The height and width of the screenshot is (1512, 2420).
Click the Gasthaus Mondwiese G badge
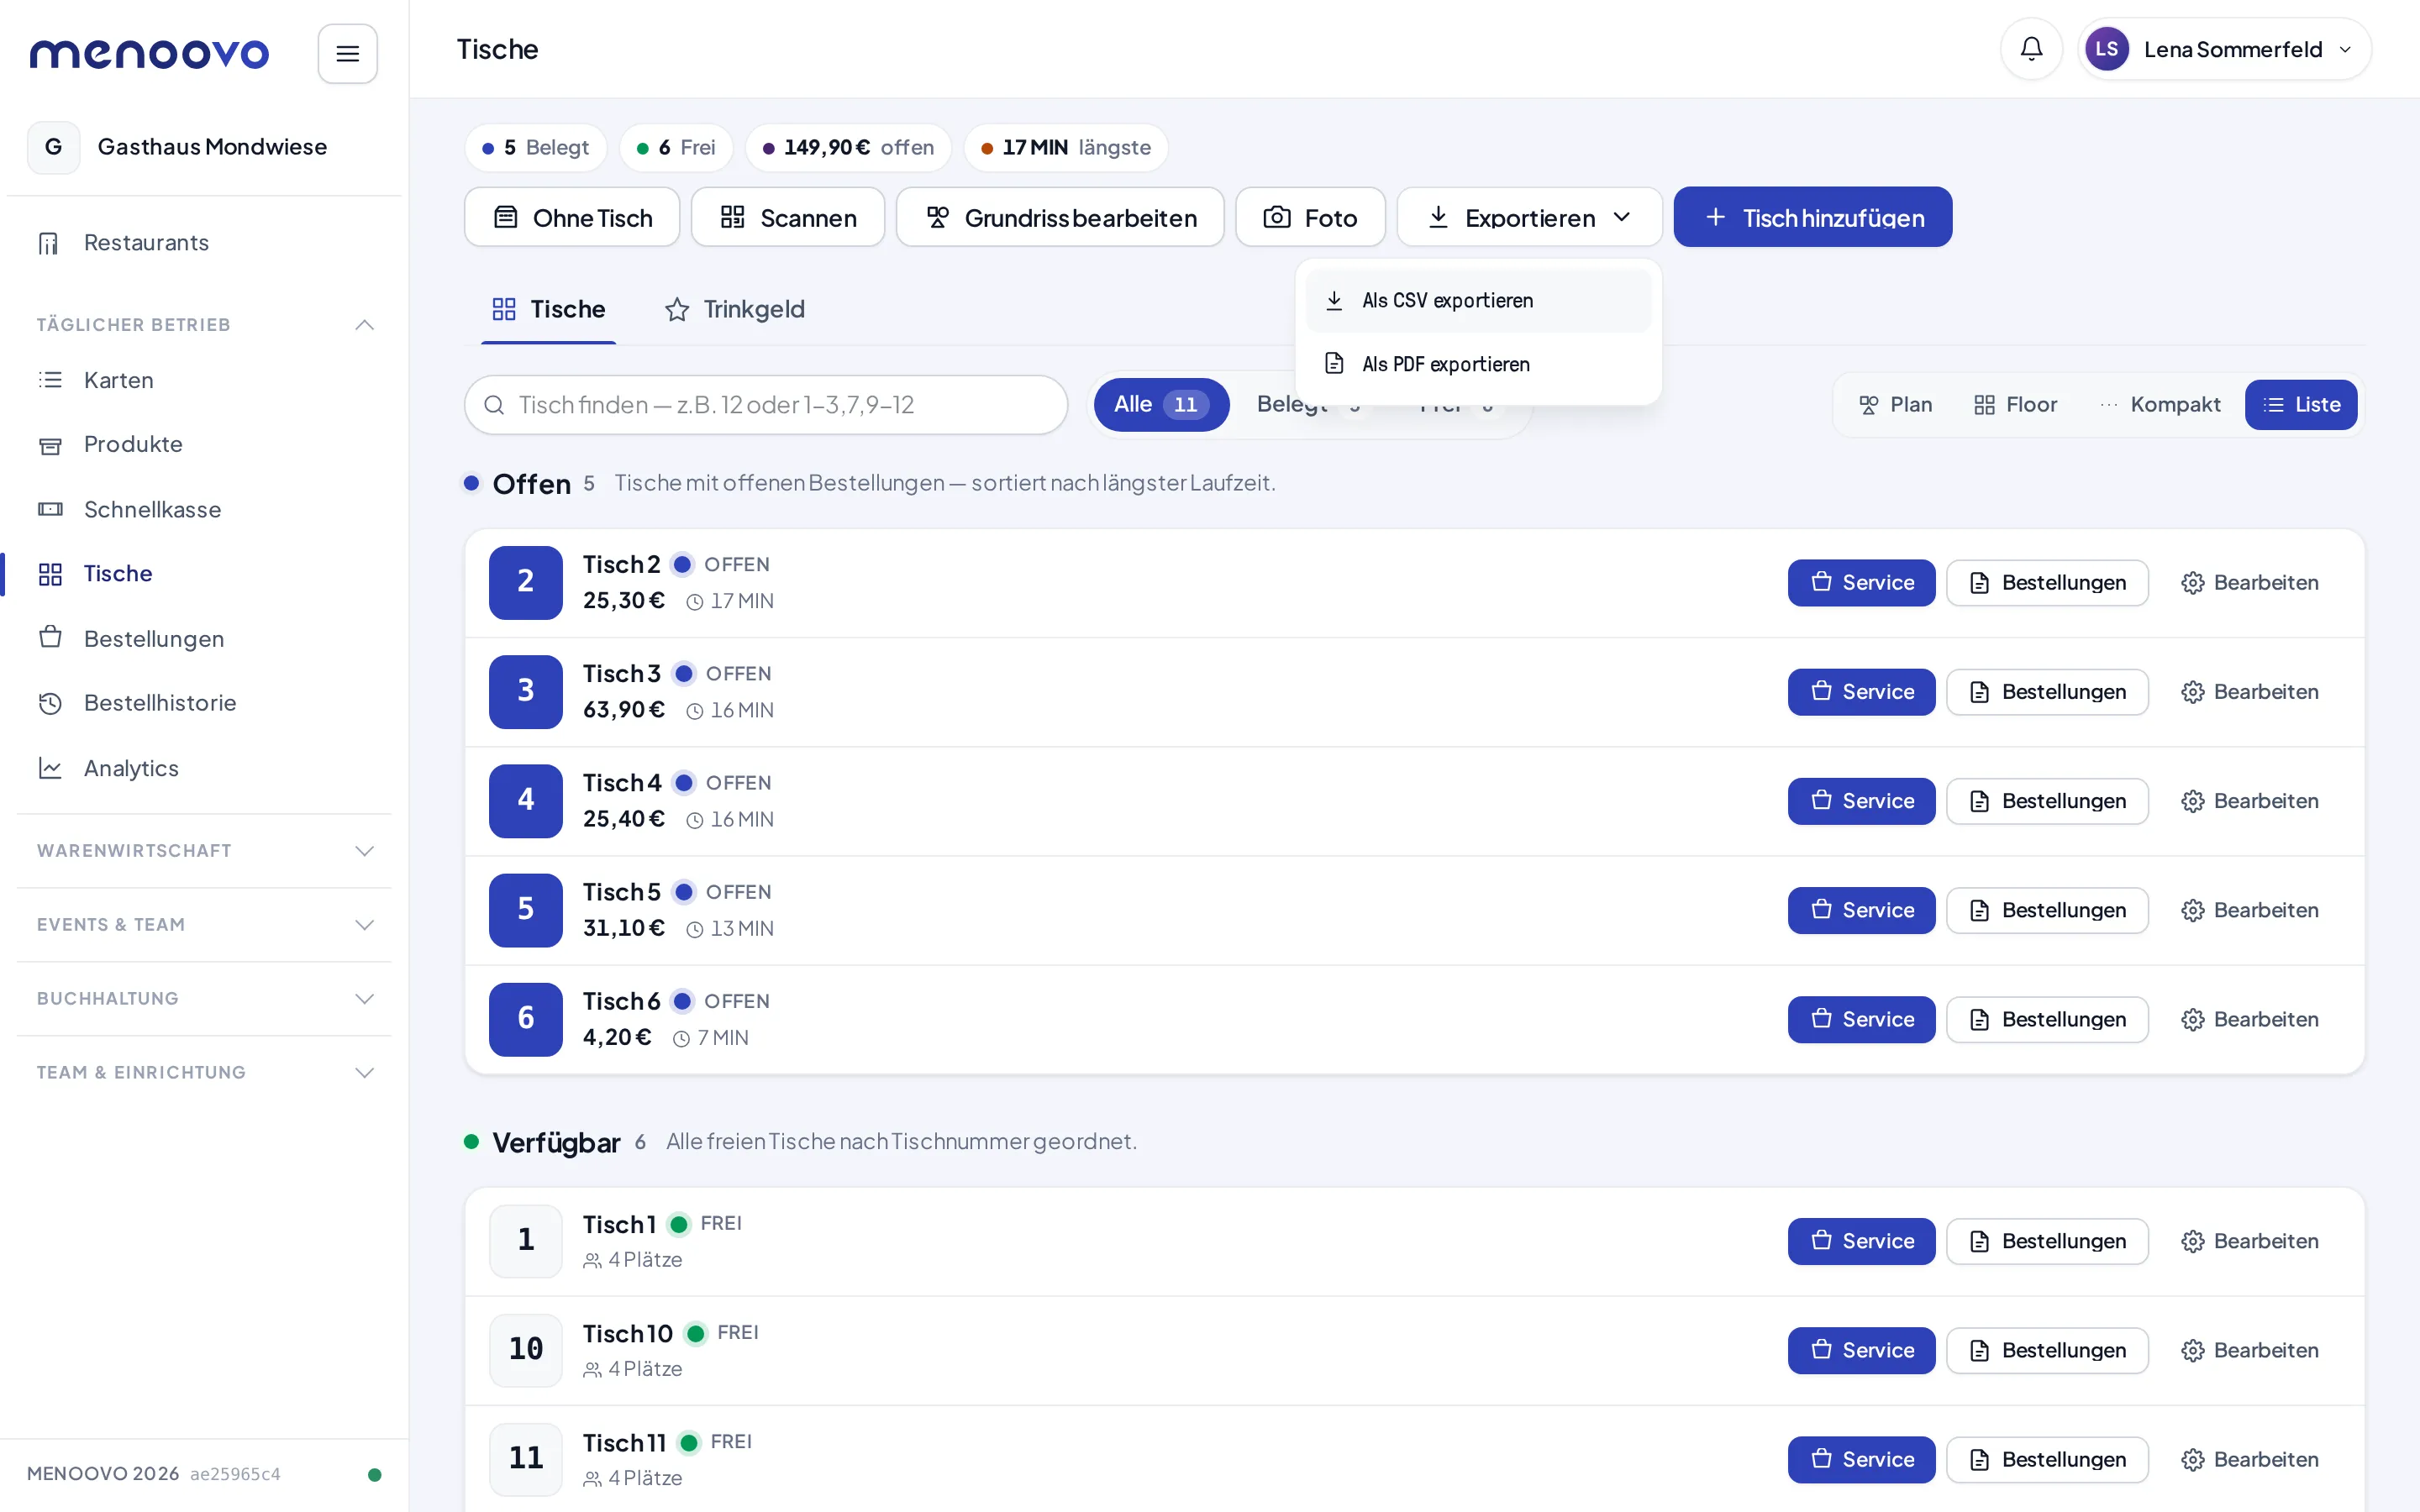coord(54,147)
